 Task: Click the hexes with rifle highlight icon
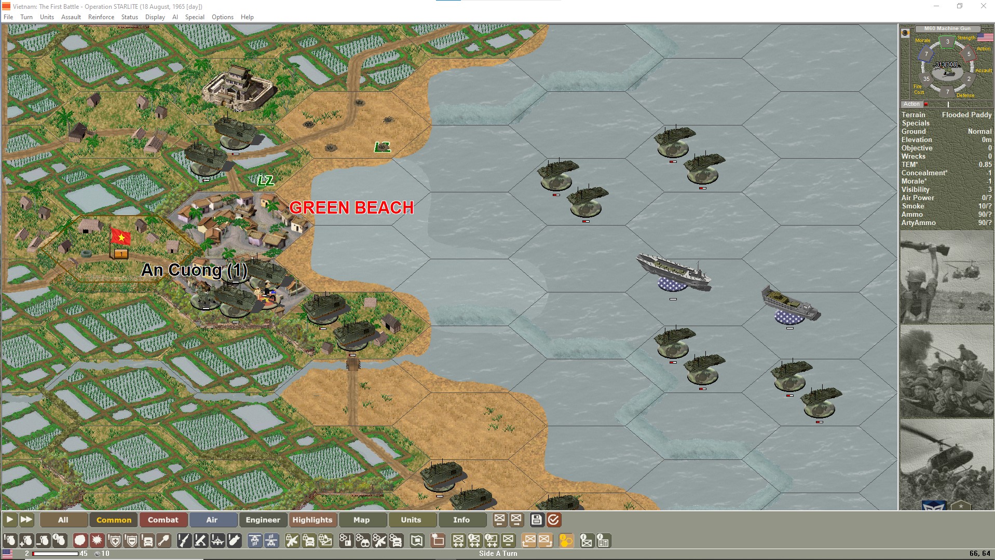point(379,541)
